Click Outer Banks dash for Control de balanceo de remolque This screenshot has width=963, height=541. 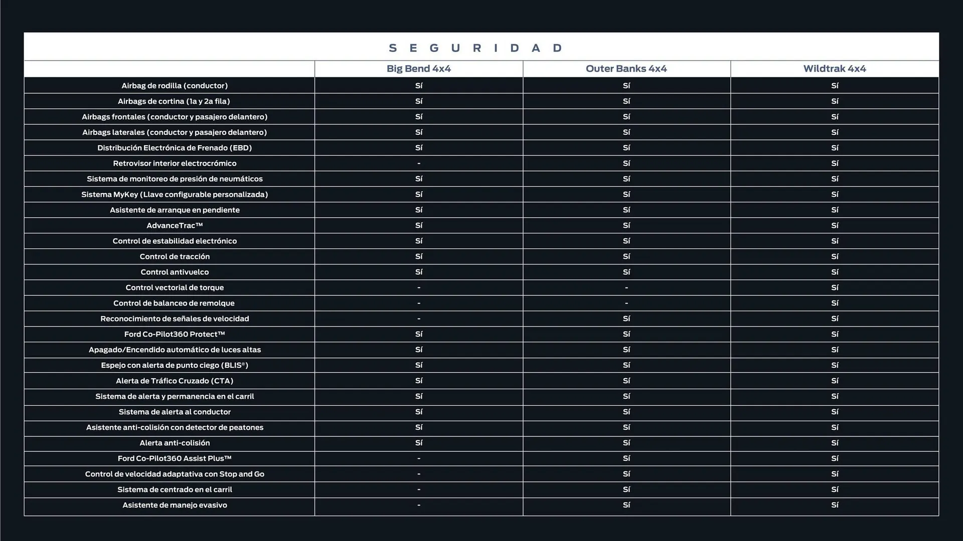coord(626,303)
